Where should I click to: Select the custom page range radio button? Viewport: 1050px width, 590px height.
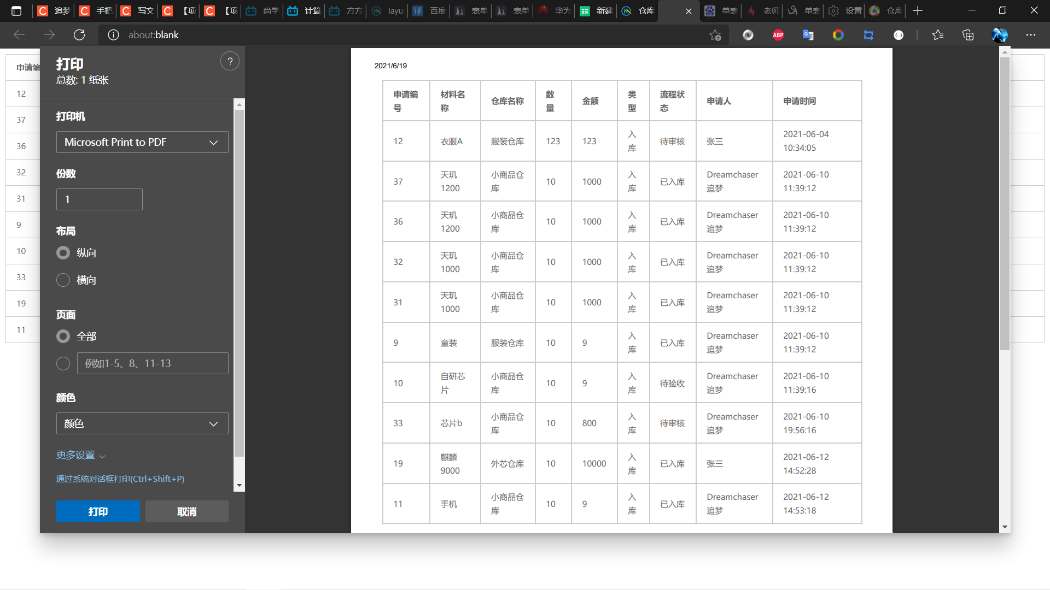point(63,364)
